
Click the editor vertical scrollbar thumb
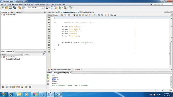(x=170, y=53)
